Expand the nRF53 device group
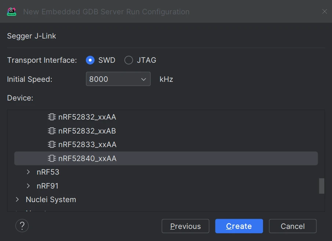This screenshot has width=332, height=241. click(29, 172)
